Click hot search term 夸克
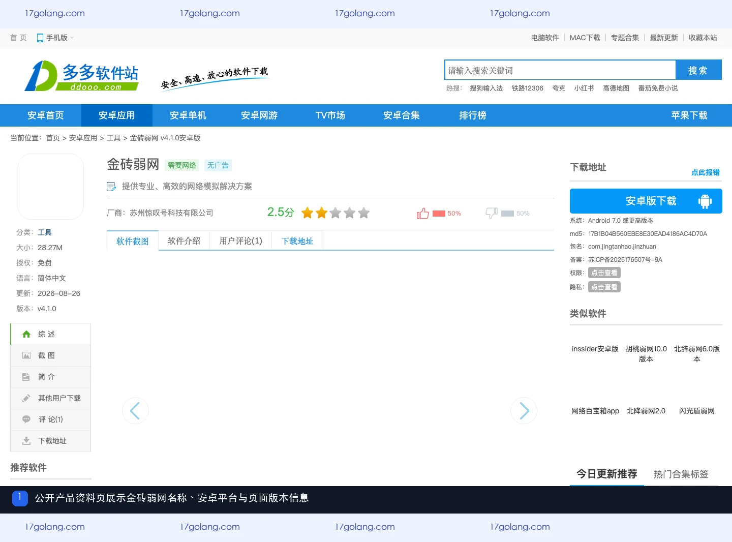This screenshot has height=542, width=732. pyautogui.click(x=559, y=88)
